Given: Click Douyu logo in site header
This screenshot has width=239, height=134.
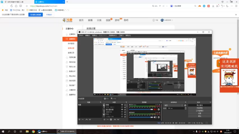Looking at the screenshot, I should [x=68, y=20].
